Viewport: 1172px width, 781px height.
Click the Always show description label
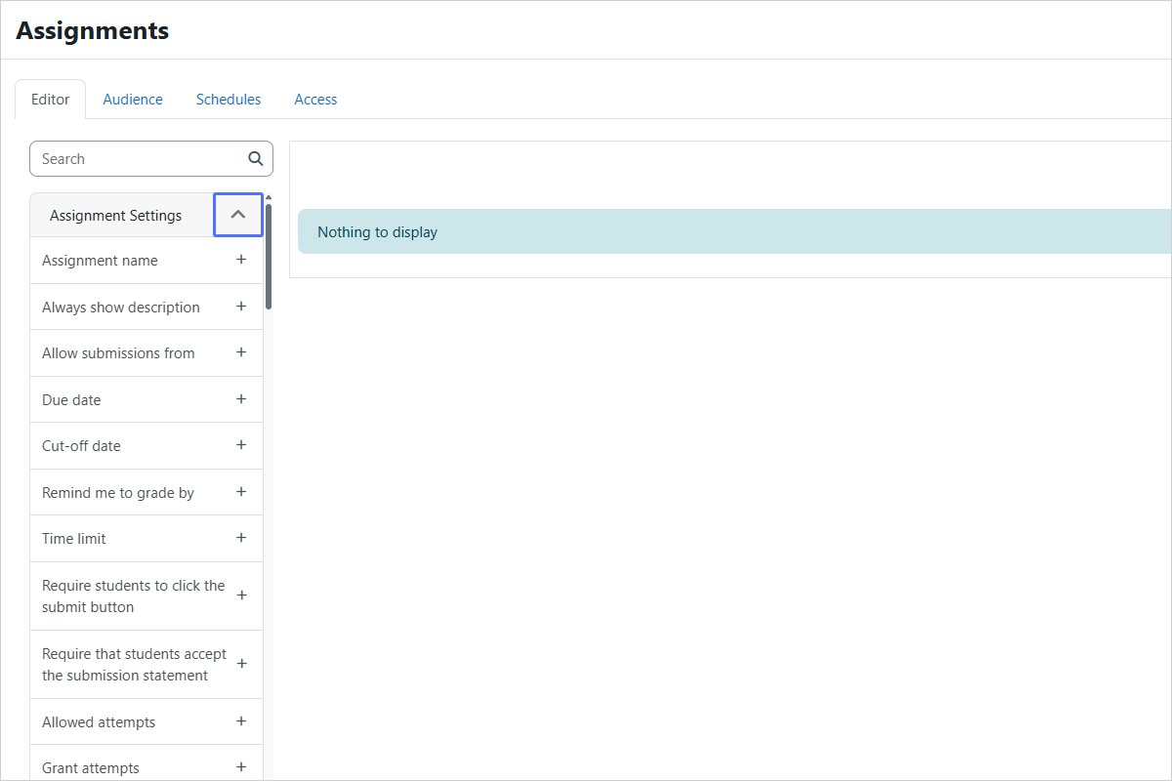(121, 308)
